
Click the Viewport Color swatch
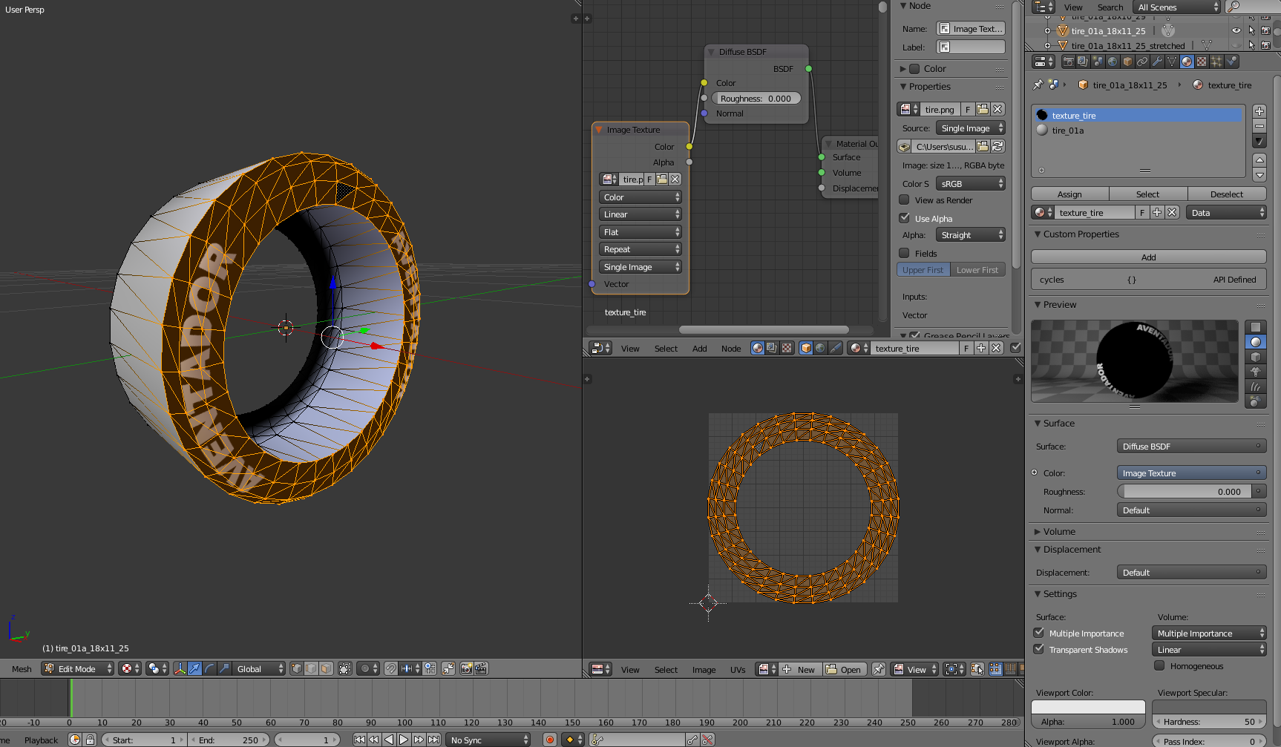pos(1088,707)
